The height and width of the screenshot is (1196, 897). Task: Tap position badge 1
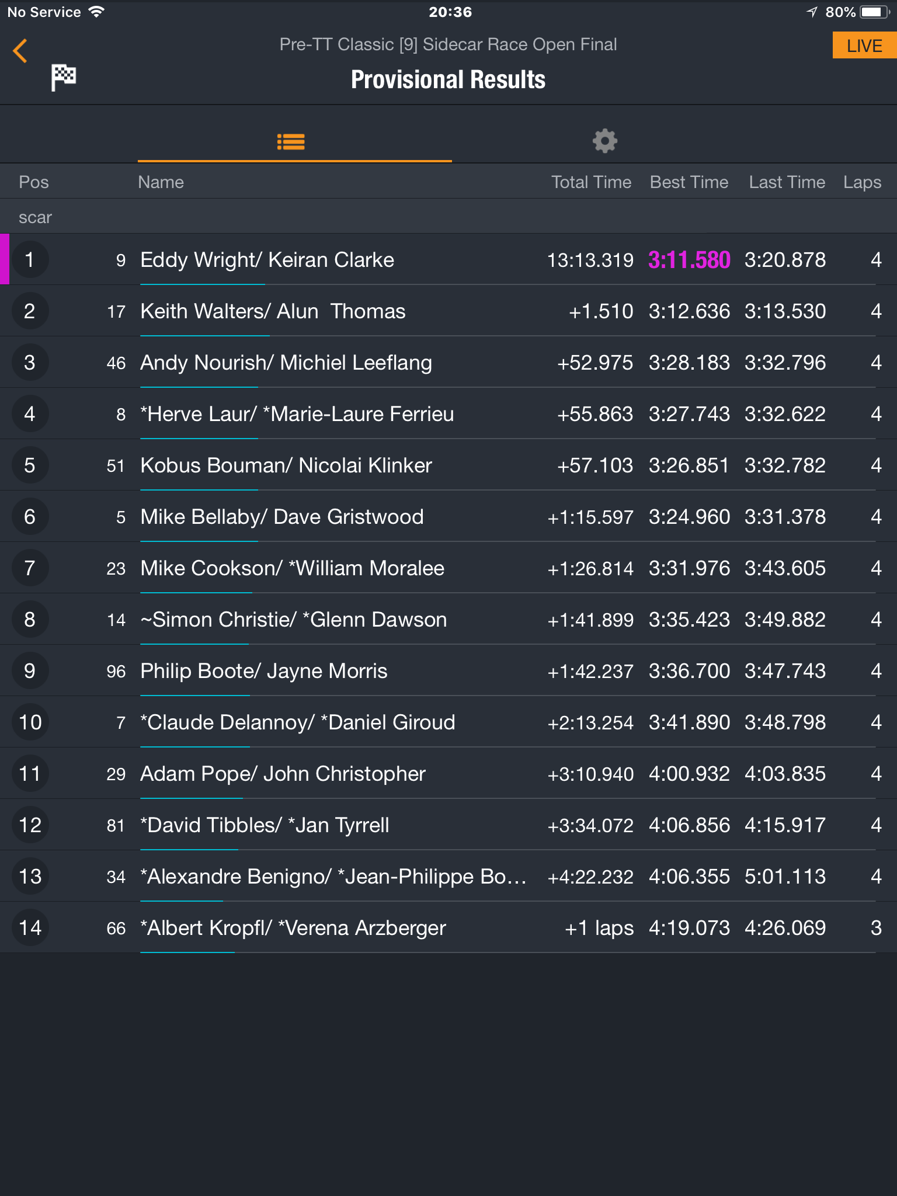(30, 259)
